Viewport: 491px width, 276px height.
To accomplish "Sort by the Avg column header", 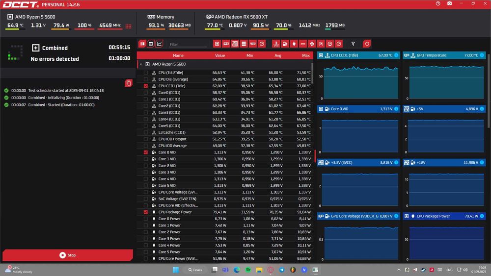I will click(x=278, y=55).
